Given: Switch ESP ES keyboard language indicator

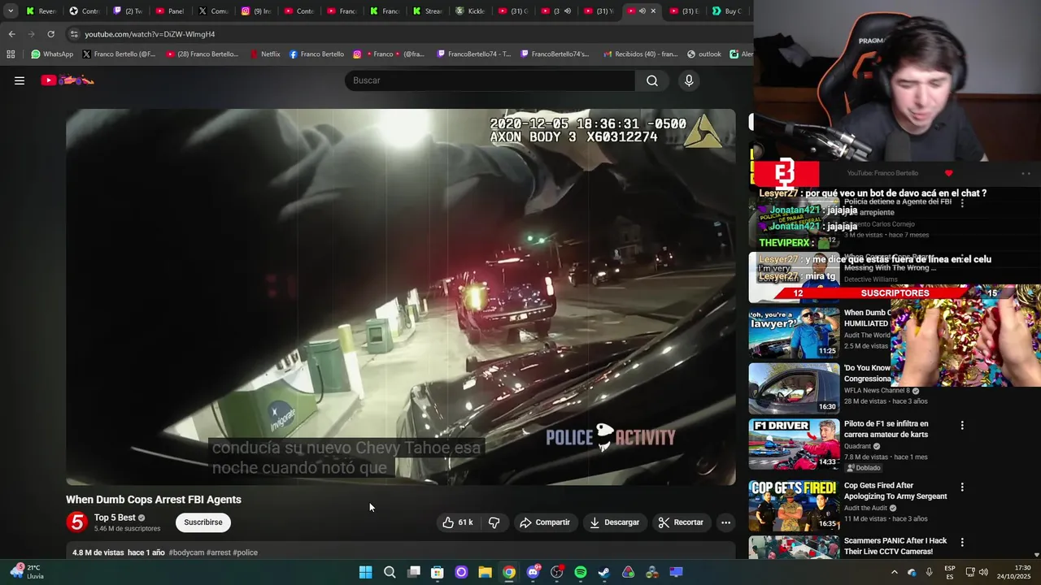Looking at the screenshot, I should click(x=950, y=572).
